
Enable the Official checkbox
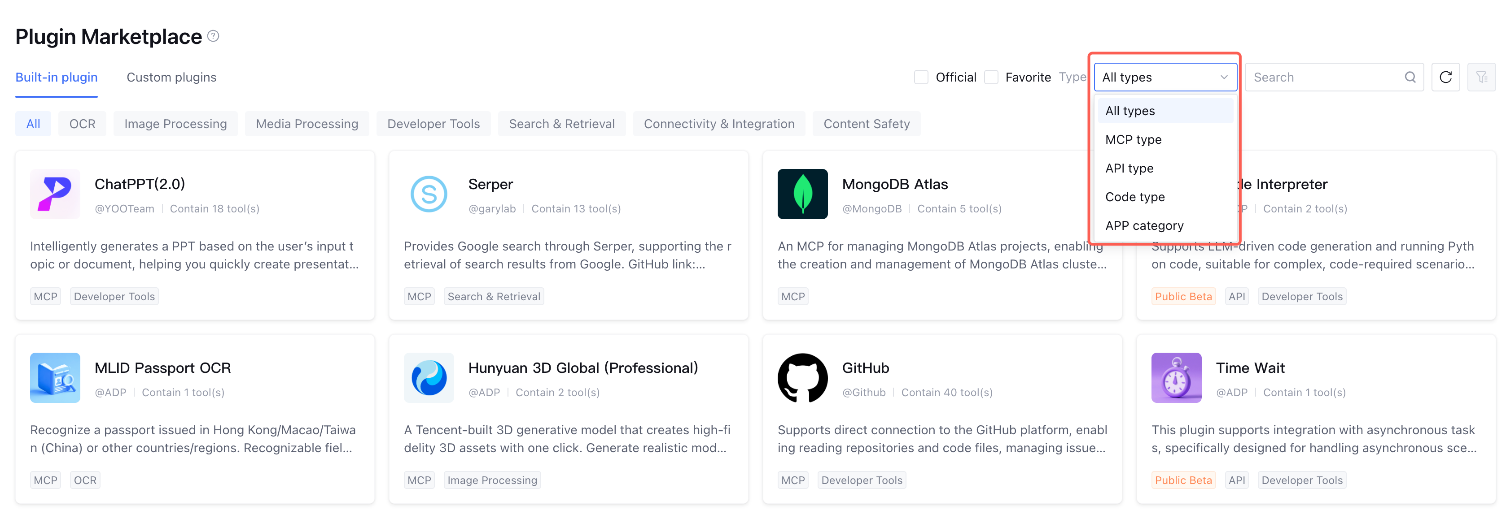pyautogui.click(x=921, y=77)
